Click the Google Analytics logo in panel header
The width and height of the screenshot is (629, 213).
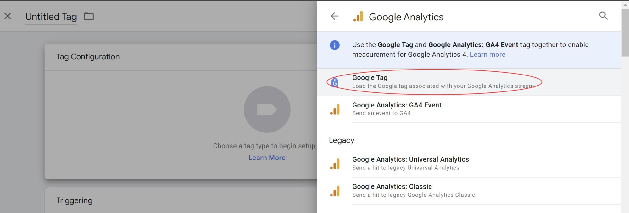[x=358, y=17]
